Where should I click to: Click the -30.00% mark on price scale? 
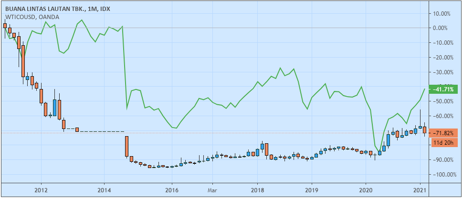point(444,72)
